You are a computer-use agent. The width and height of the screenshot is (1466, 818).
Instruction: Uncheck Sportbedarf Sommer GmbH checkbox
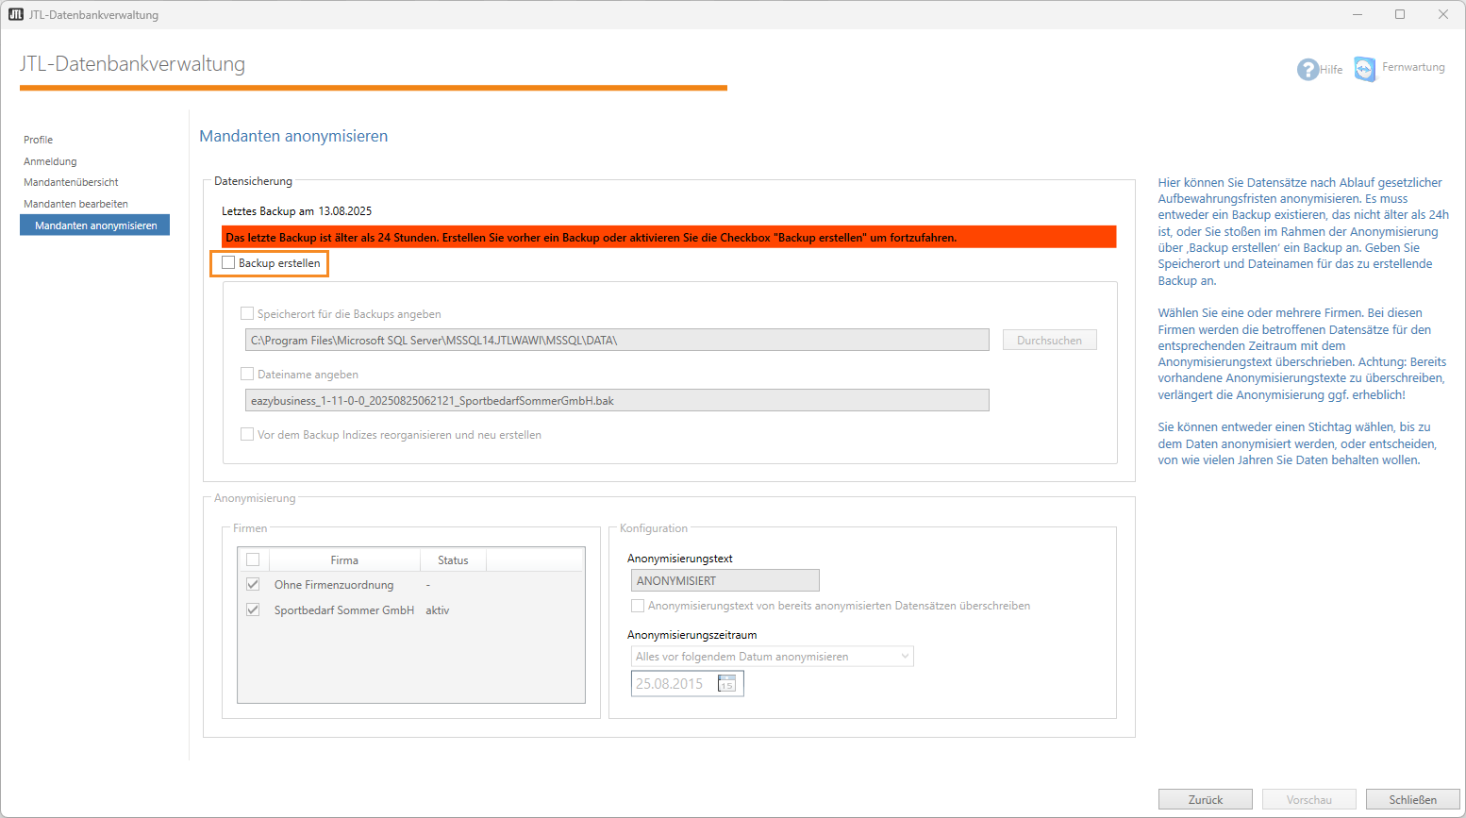(253, 610)
